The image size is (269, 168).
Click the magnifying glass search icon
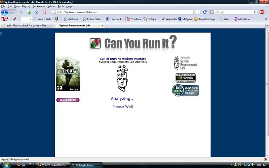point(255,12)
